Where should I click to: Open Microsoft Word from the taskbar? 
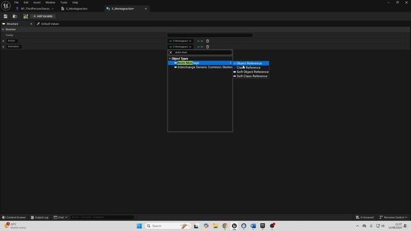[x=253, y=226]
